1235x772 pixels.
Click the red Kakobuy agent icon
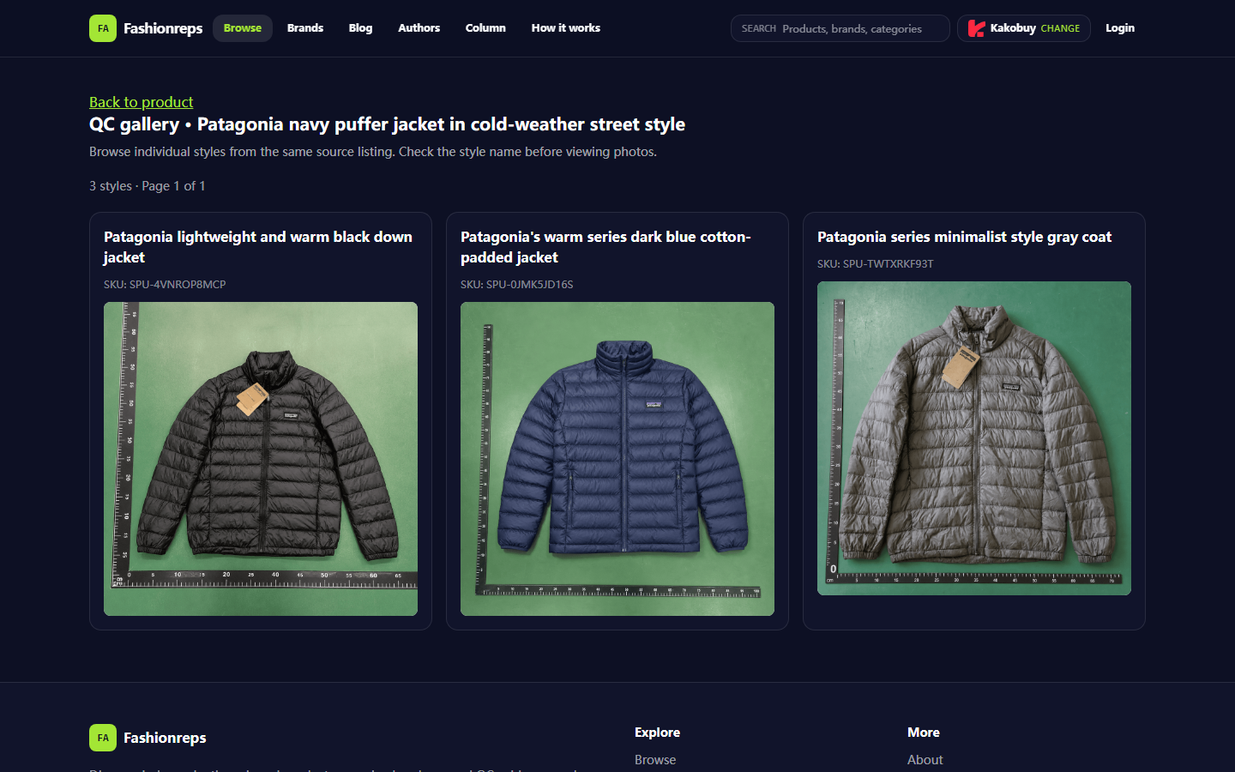click(x=976, y=28)
